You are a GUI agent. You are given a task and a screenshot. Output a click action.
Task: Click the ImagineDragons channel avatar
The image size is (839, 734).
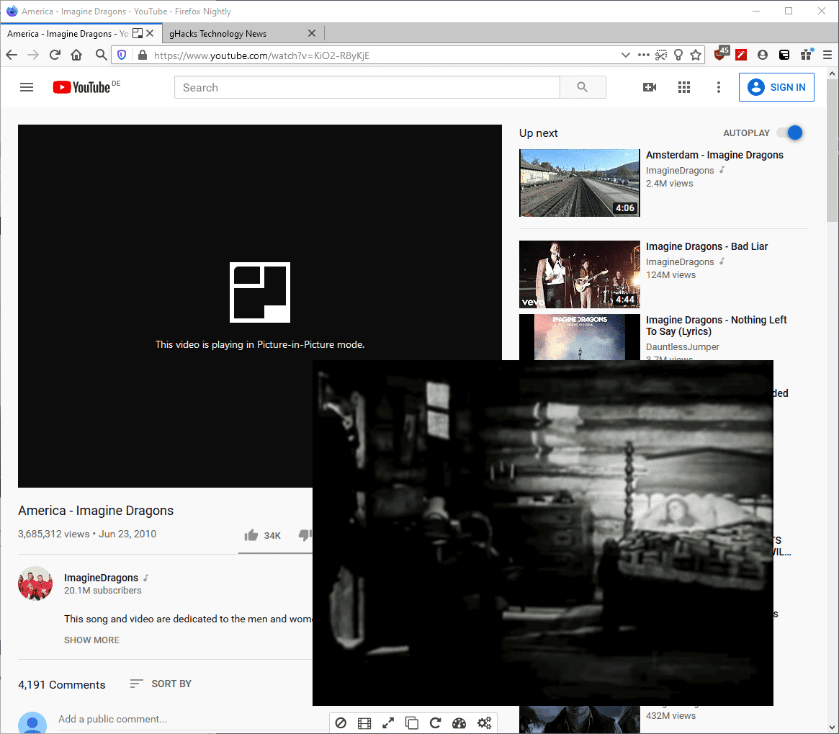click(35, 583)
